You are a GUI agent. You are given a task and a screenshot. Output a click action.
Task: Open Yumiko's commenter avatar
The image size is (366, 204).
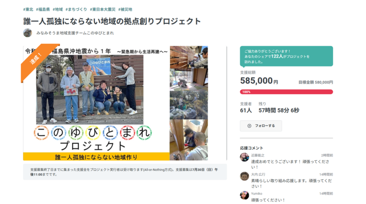coord(244,195)
